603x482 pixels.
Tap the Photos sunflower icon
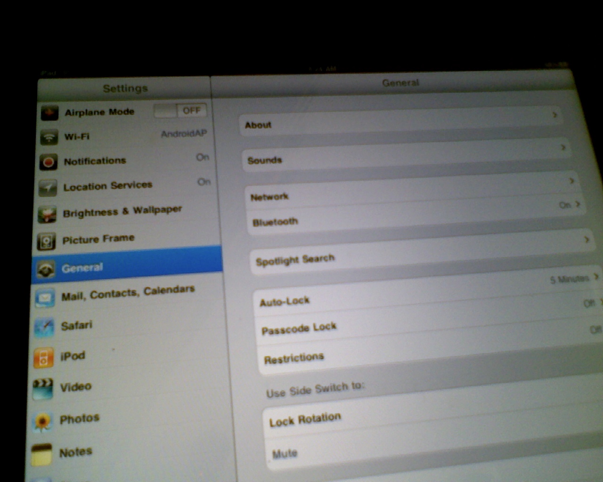[x=42, y=422]
